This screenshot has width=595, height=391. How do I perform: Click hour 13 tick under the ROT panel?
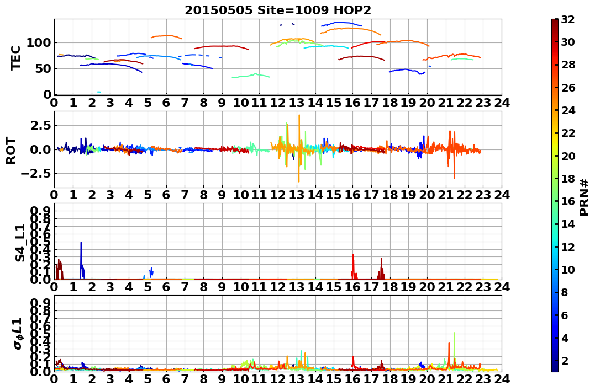tap(296, 195)
